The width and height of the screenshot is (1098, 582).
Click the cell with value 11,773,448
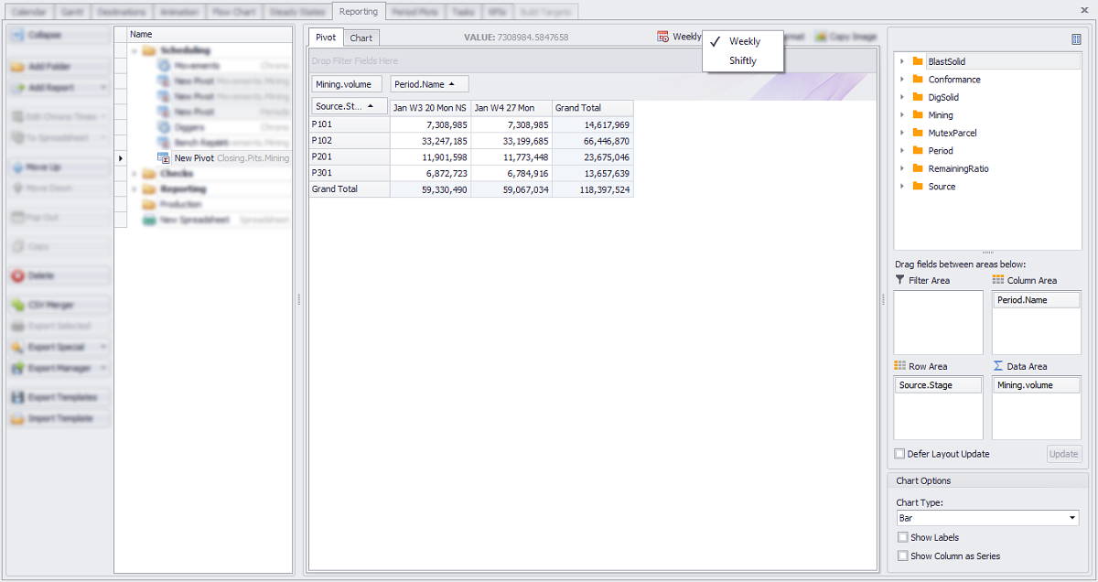pyautogui.click(x=511, y=157)
